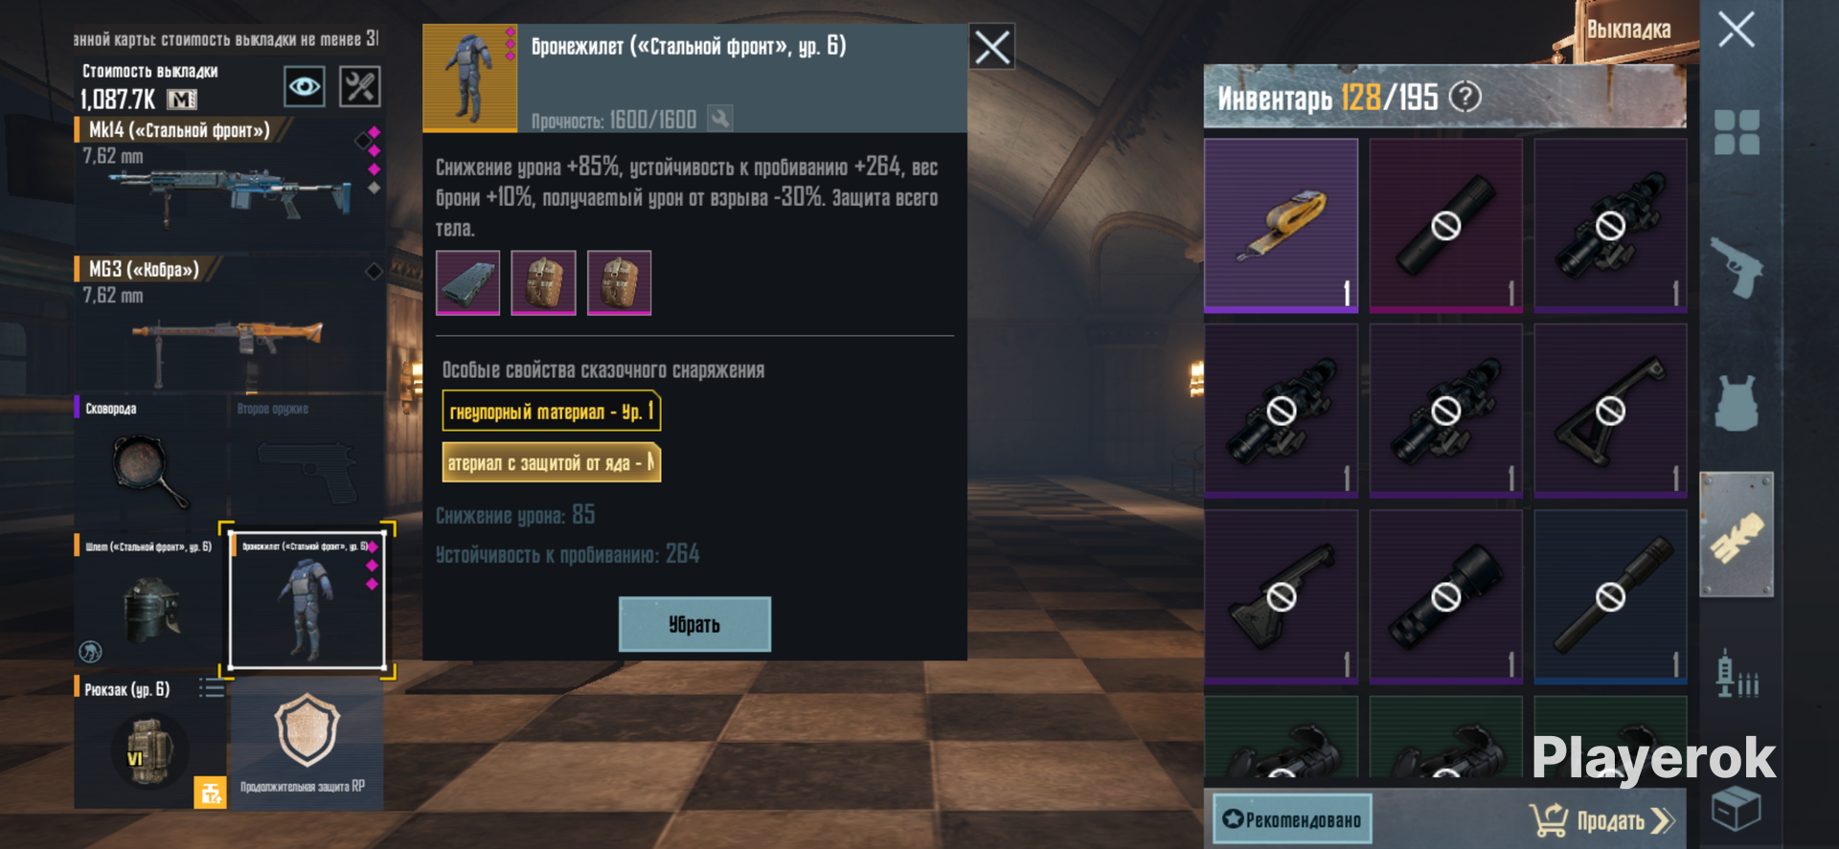The image size is (1839, 849).
Task: Select the four-squares all items category
Action: (x=1737, y=132)
